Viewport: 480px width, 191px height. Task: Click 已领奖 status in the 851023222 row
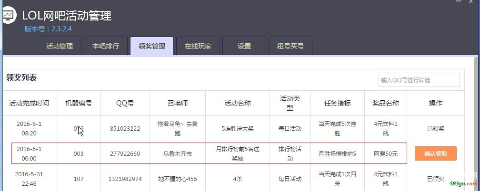pyautogui.click(x=436, y=129)
